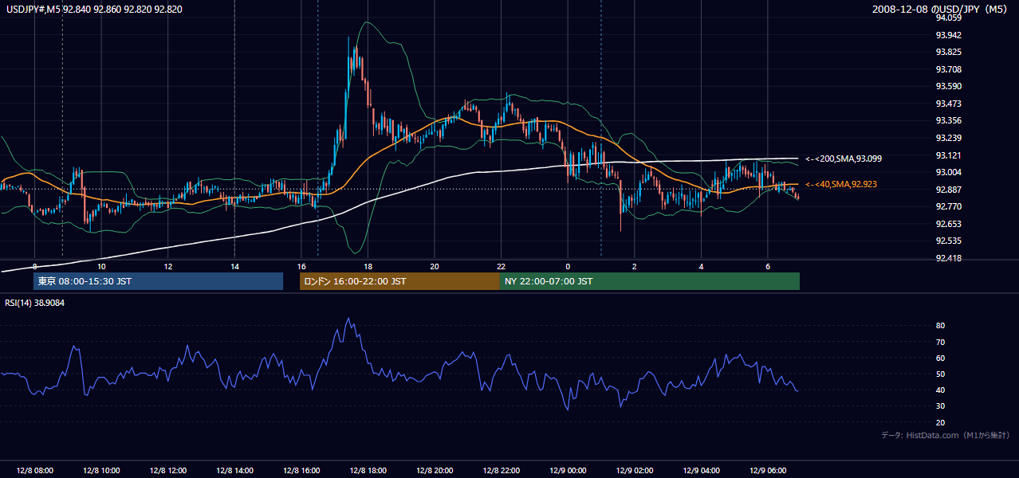
Task: Click the HistData.com data source text
Action: pyautogui.click(x=945, y=435)
